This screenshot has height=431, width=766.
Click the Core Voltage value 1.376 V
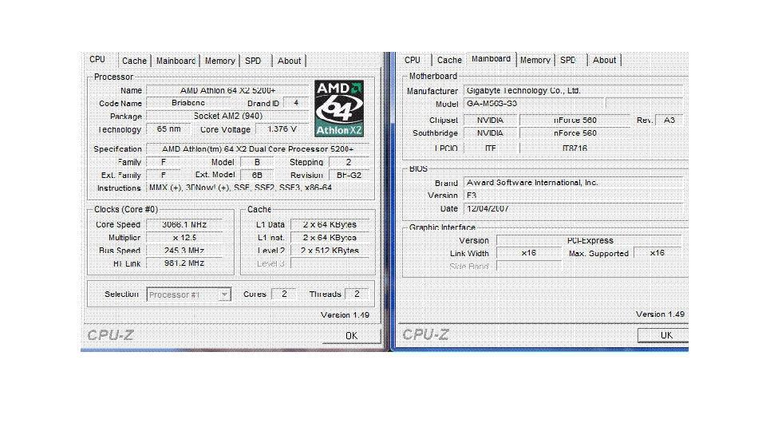tap(282, 129)
